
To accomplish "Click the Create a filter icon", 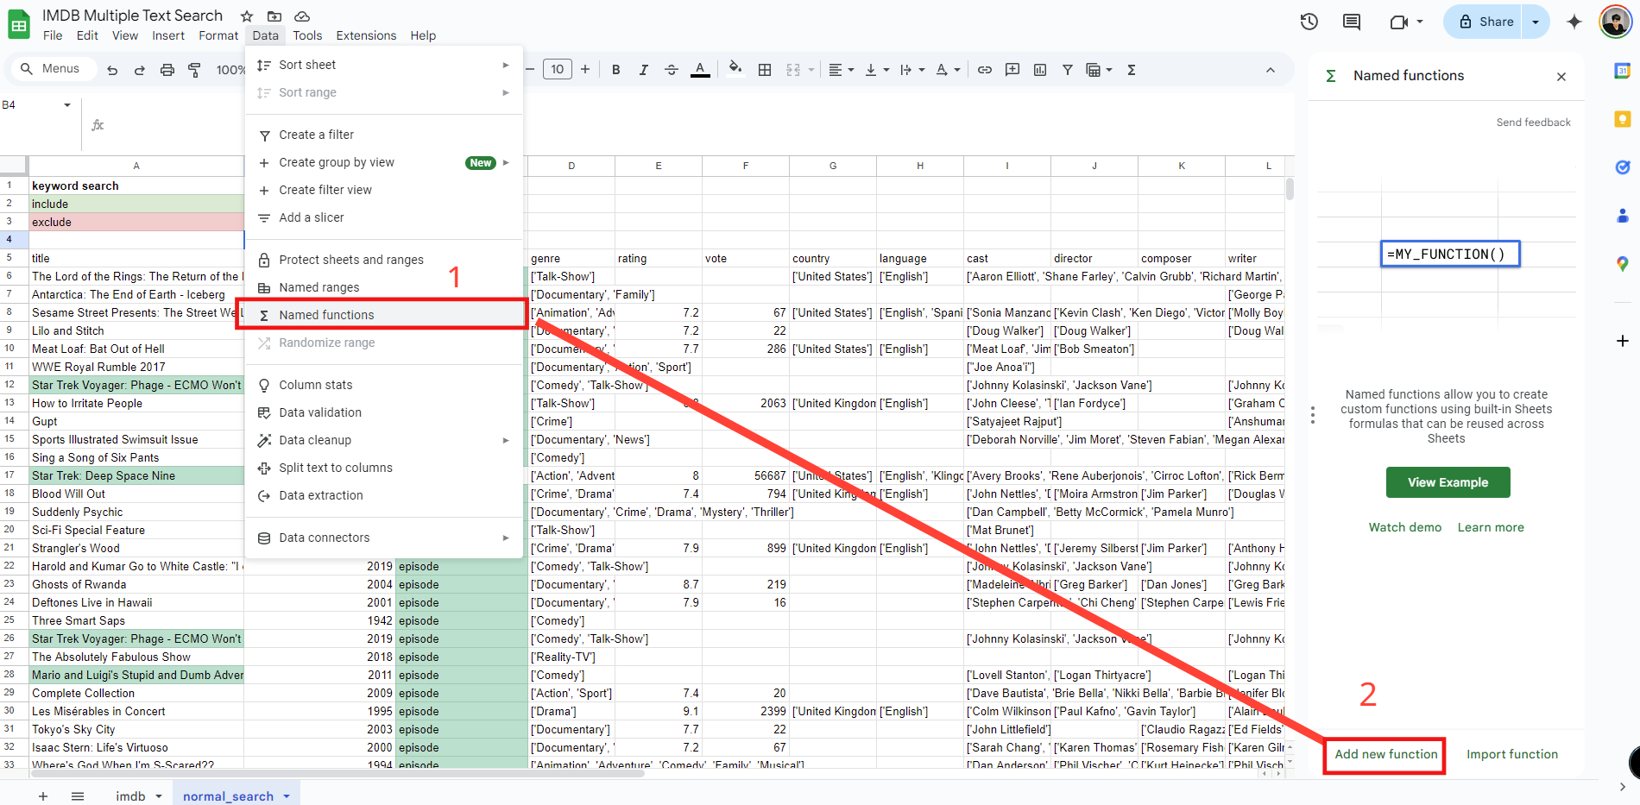I will [x=1068, y=70].
